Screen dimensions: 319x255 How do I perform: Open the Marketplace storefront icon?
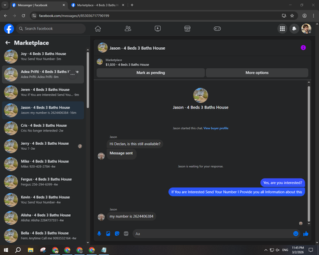[188, 29]
